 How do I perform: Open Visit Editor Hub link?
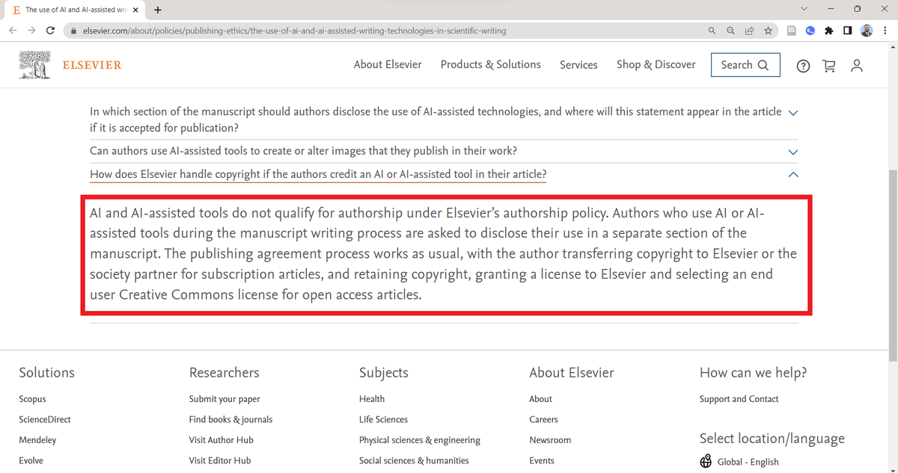coord(220,460)
